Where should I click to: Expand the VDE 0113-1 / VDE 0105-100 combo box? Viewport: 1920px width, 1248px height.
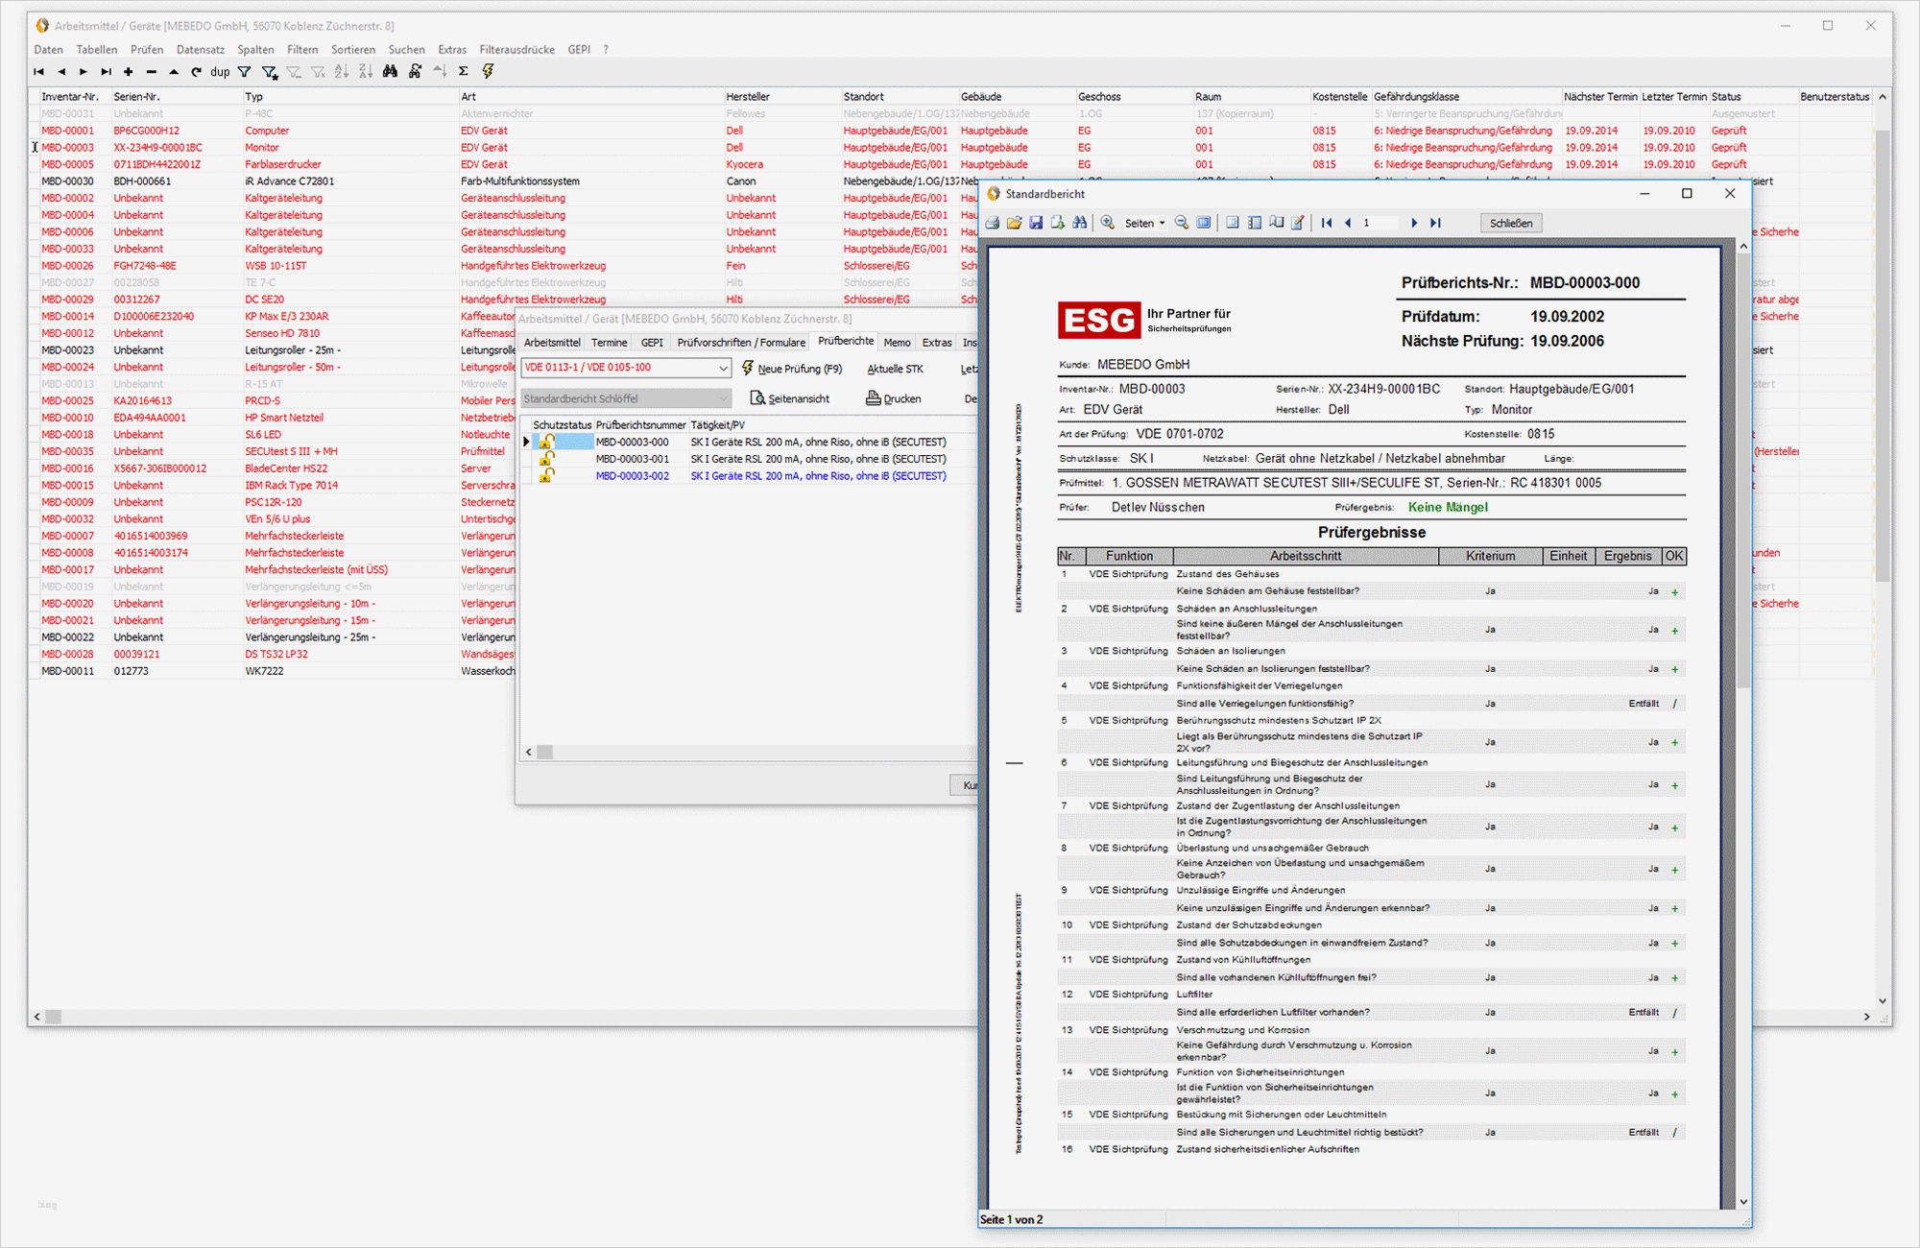723,368
